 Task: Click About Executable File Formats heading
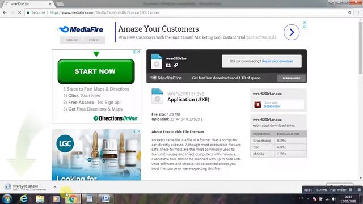click(178, 132)
